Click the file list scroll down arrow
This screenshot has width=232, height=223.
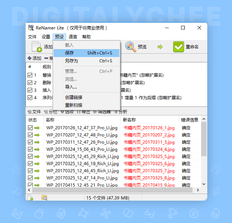tap(204, 184)
